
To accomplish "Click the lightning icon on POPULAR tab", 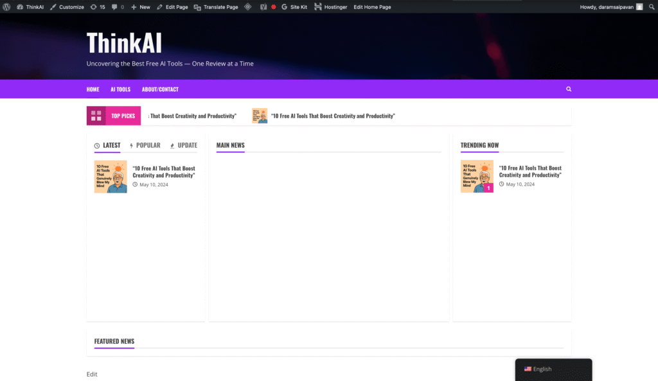I will pyautogui.click(x=131, y=146).
